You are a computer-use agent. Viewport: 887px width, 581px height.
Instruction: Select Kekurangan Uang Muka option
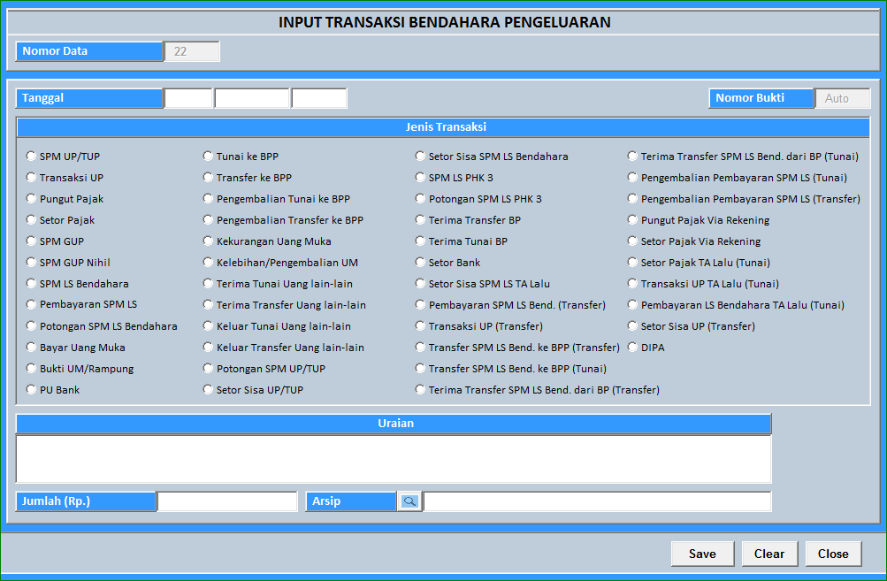pyautogui.click(x=209, y=241)
